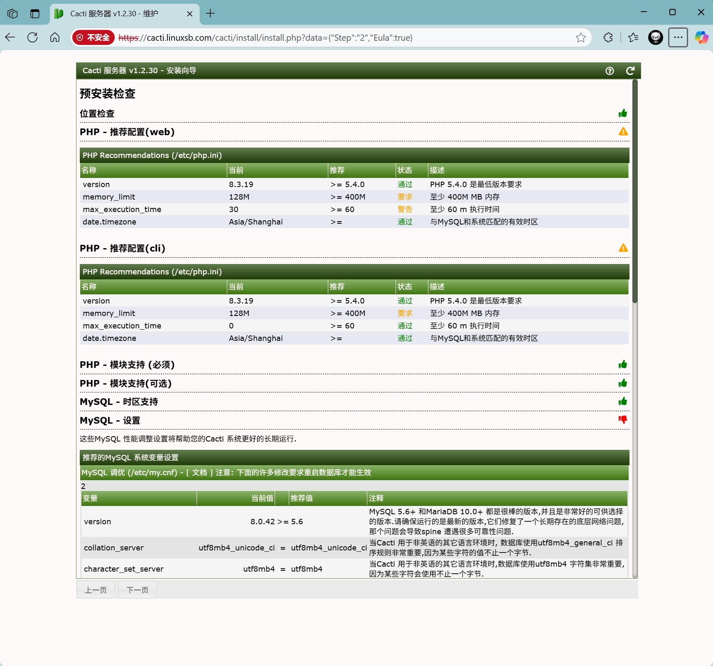Go back with the browser back arrow

10,37
